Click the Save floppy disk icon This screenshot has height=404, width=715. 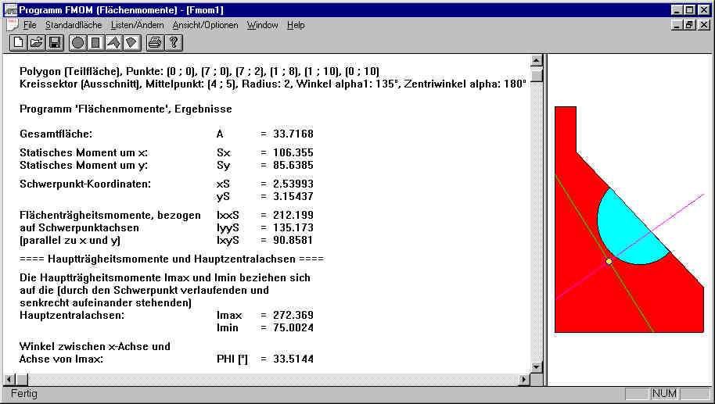pos(55,42)
